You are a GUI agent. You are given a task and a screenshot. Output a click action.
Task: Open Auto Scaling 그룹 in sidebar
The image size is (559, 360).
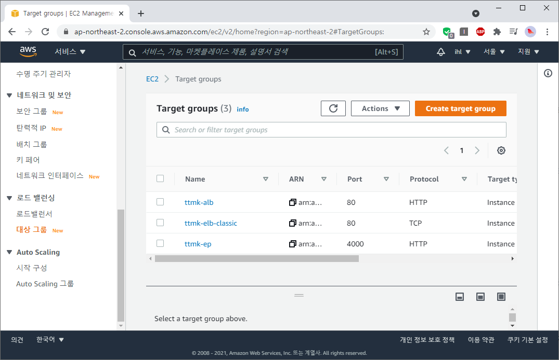(45, 284)
